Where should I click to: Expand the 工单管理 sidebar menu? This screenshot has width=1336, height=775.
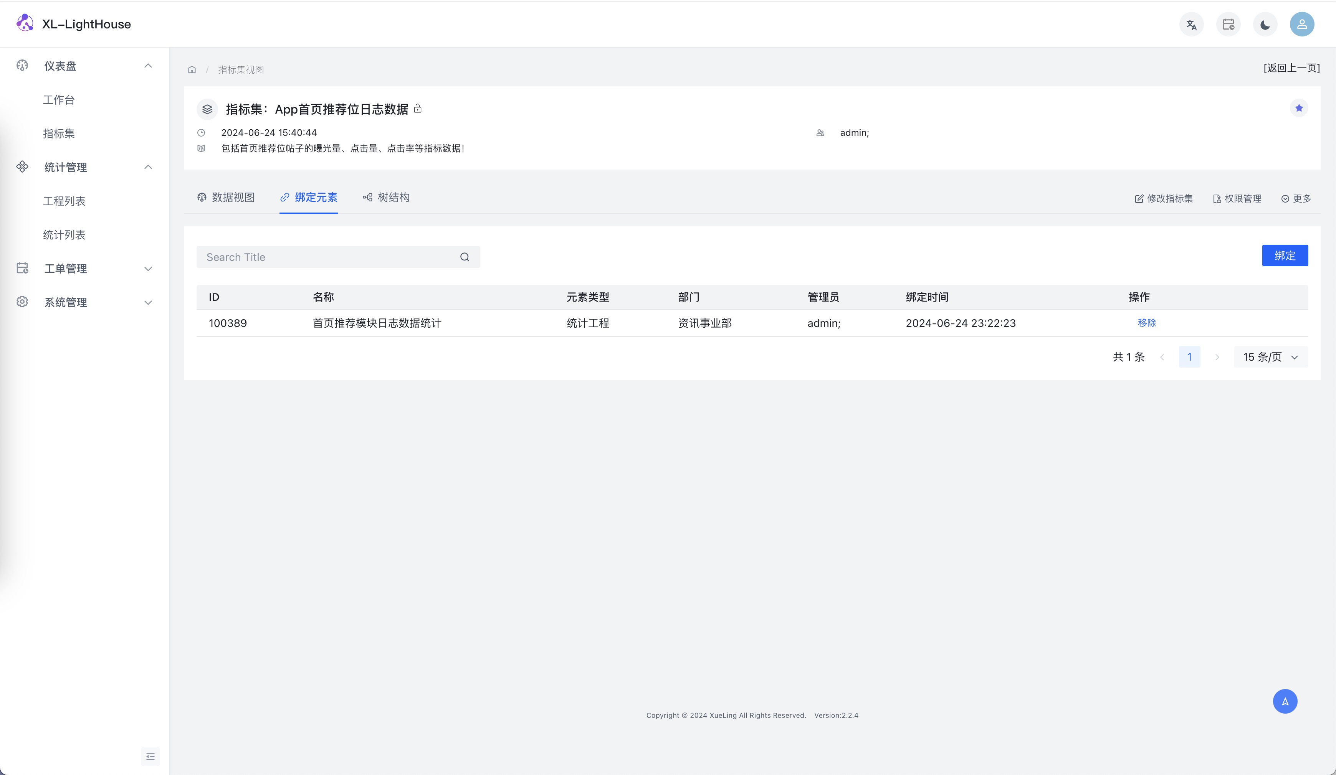pos(148,269)
